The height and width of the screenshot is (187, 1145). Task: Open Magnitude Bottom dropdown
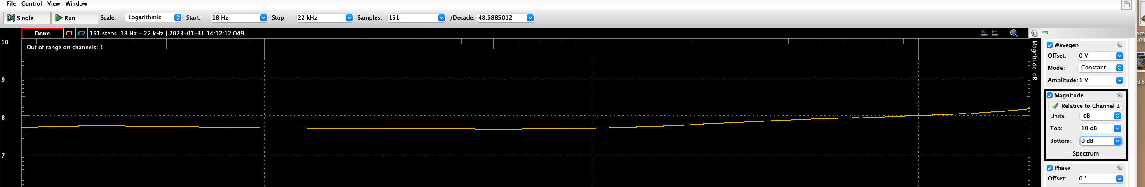click(x=1117, y=141)
